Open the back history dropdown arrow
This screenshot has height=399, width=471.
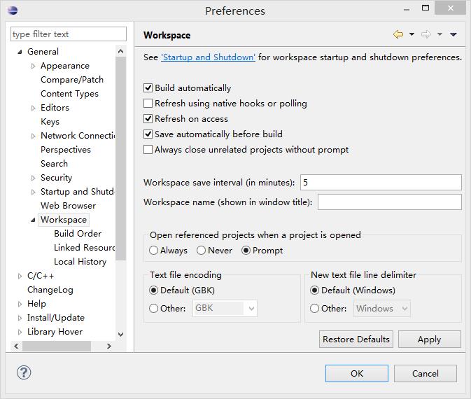point(412,34)
